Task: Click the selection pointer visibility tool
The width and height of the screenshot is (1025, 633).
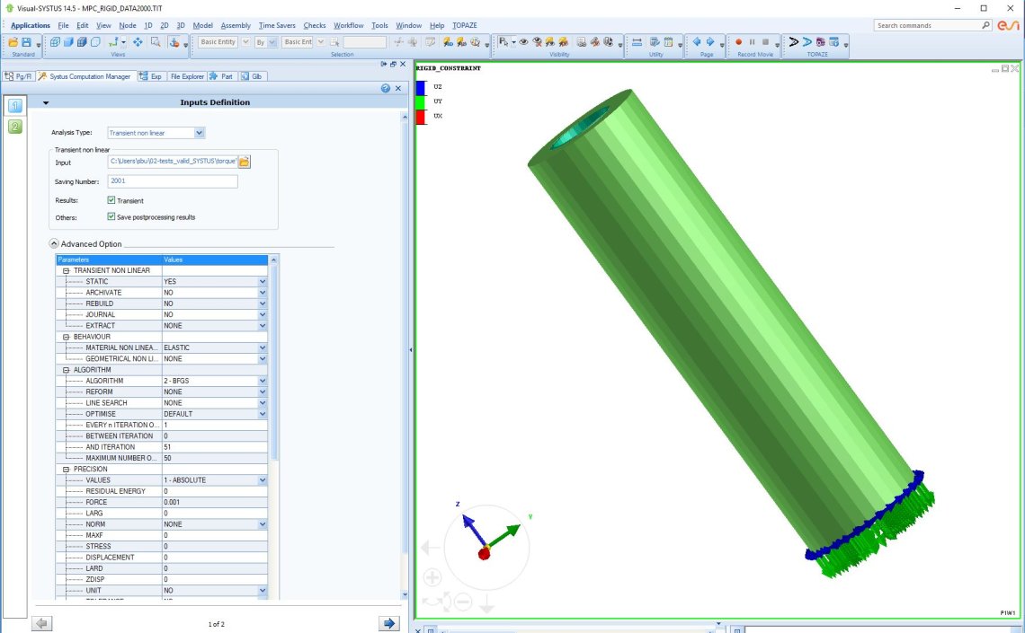Action: point(504,42)
